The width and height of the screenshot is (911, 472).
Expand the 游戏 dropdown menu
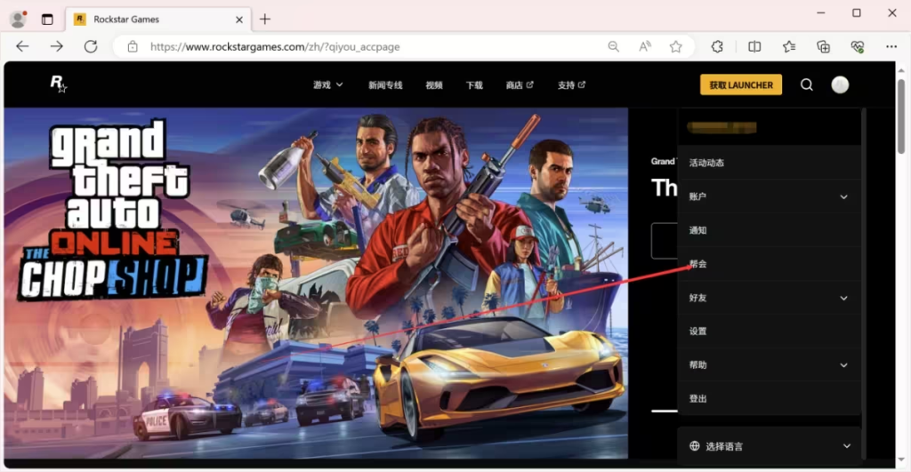pyautogui.click(x=327, y=84)
